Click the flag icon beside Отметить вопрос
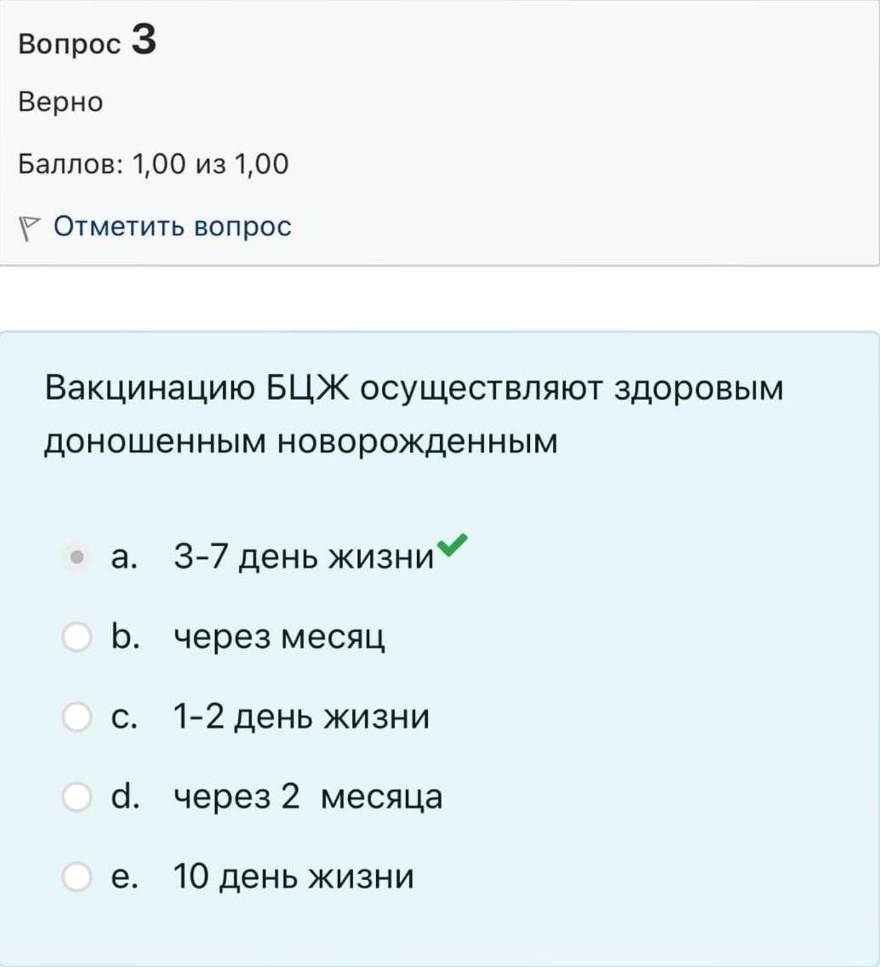The width and height of the screenshot is (880, 967). (x=29, y=228)
